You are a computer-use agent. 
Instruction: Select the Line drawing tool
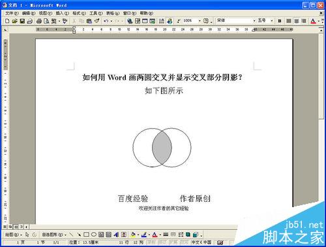71,235
